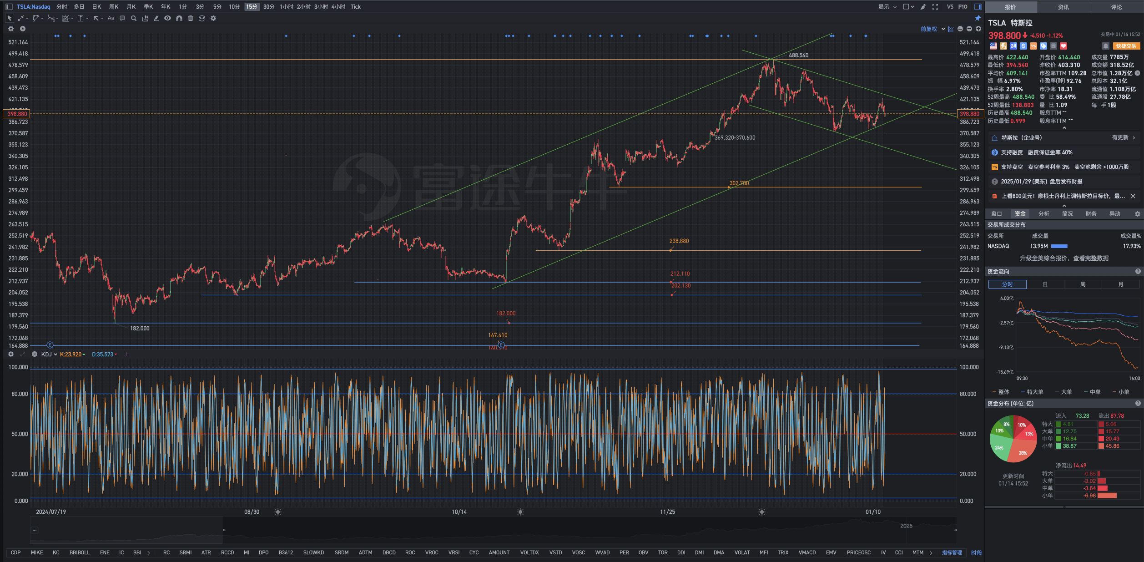
Task: Select the pencil edit drawing tool
Action: click(156, 18)
